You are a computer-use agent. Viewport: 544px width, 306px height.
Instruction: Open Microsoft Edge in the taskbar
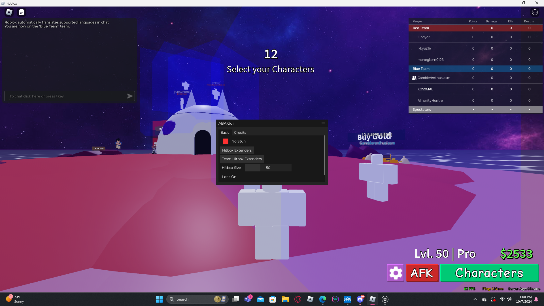pyautogui.click(x=322, y=299)
